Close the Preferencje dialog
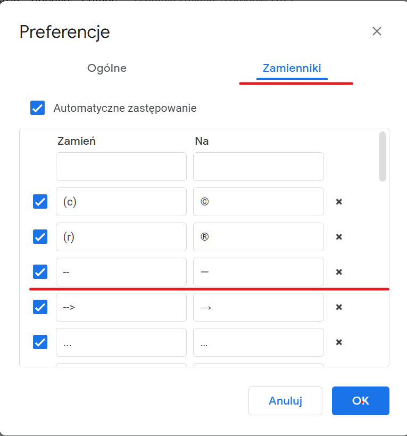This screenshot has width=407, height=436. pos(377,31)
